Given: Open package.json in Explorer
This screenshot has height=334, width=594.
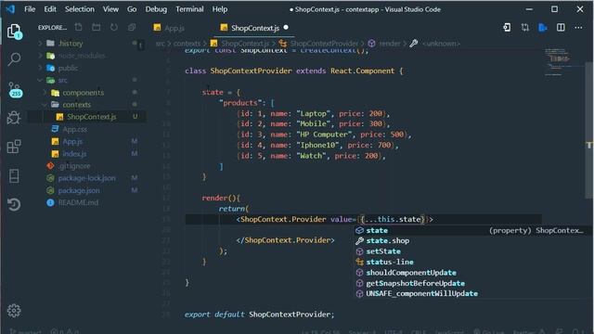Looking at the screenshot, I should point(79,190).
